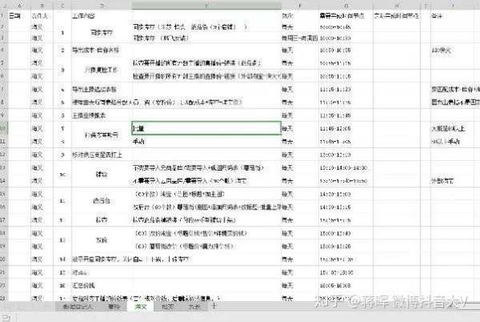The width and height of the screenshot is (480, 322).
Task: Add a new sheet with the plus button
Action: coord(214,305)
